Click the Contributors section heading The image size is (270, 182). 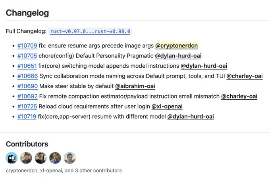(x=27, y=144)
